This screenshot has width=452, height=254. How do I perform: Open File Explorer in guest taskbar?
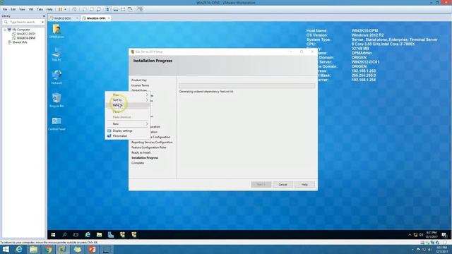(99, 235)
